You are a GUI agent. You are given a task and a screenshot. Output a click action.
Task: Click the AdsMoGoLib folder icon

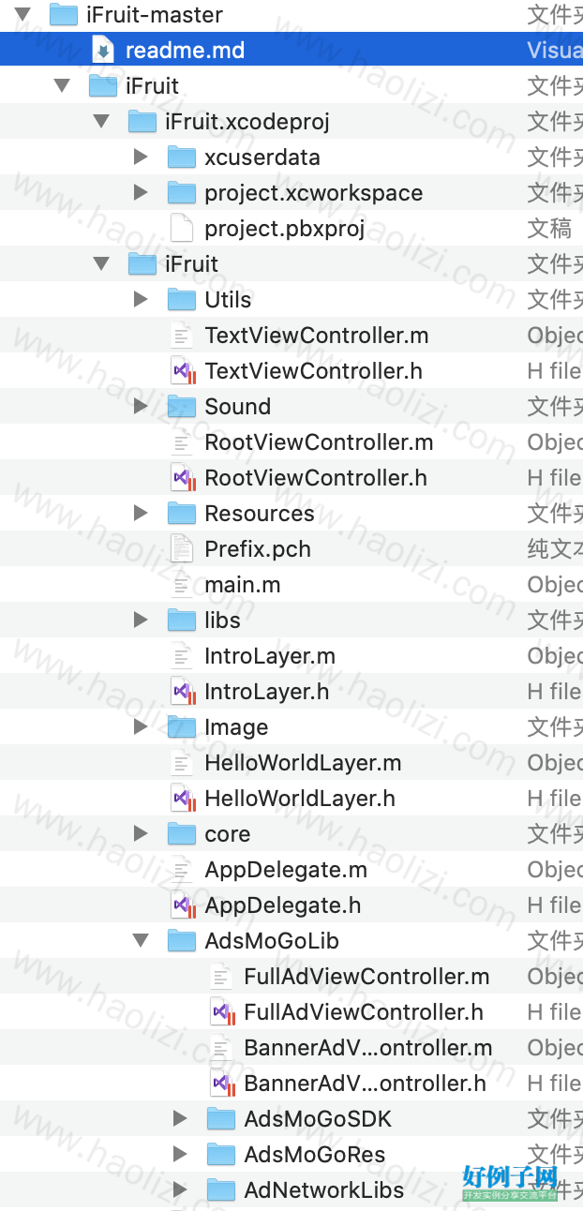181,941
